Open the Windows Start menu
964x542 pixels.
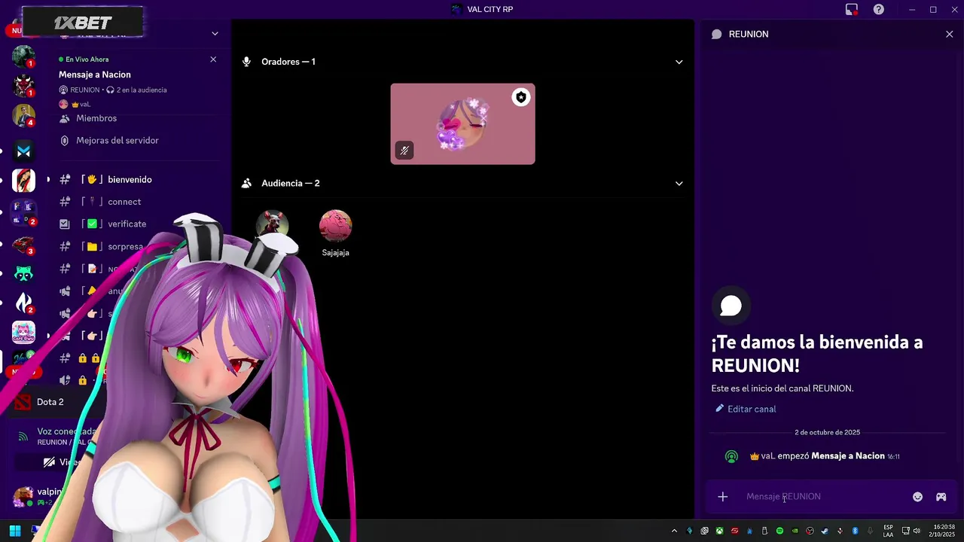click(14, 531)
